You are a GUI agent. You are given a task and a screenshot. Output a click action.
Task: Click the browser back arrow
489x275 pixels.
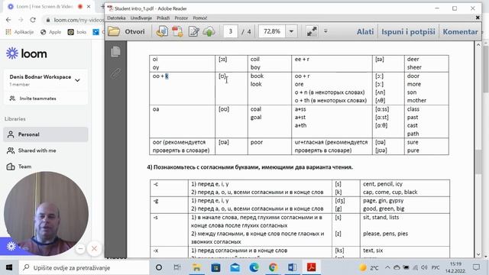(8, 20)
